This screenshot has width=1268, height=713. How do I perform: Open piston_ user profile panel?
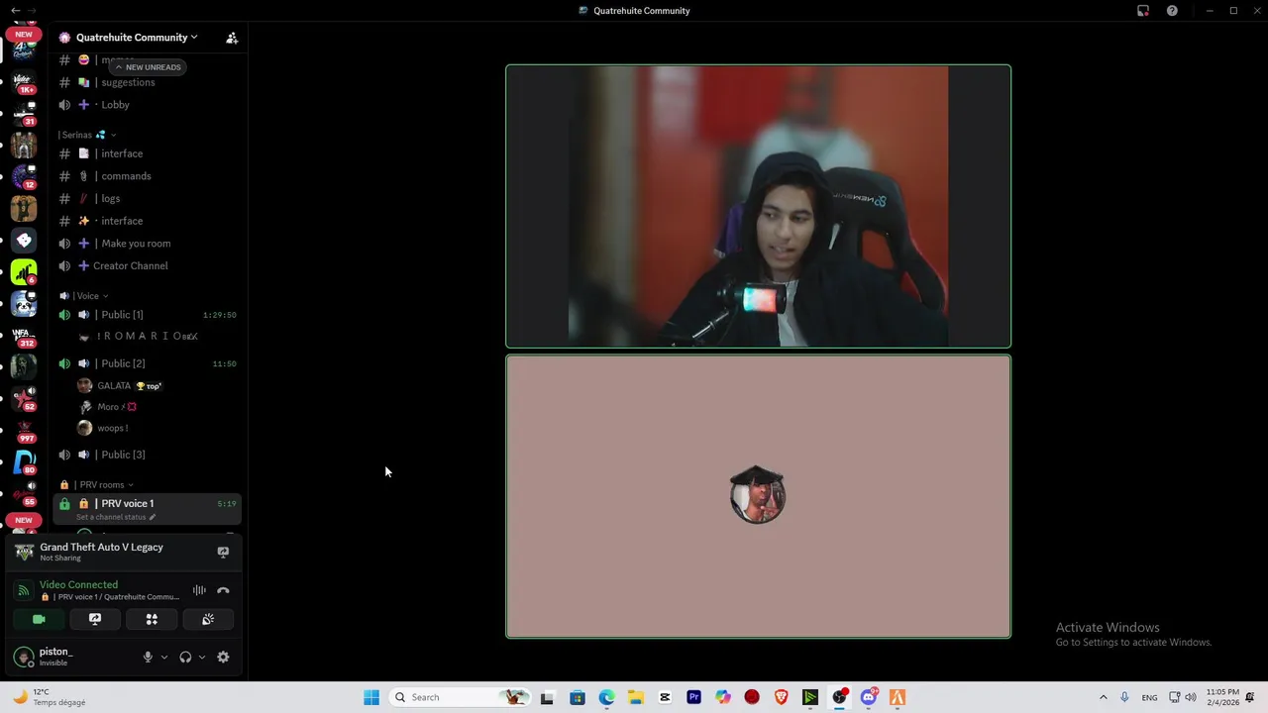54,657
